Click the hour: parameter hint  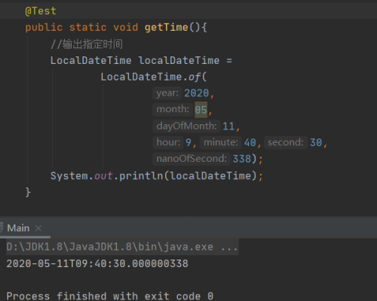coord(168,142)
